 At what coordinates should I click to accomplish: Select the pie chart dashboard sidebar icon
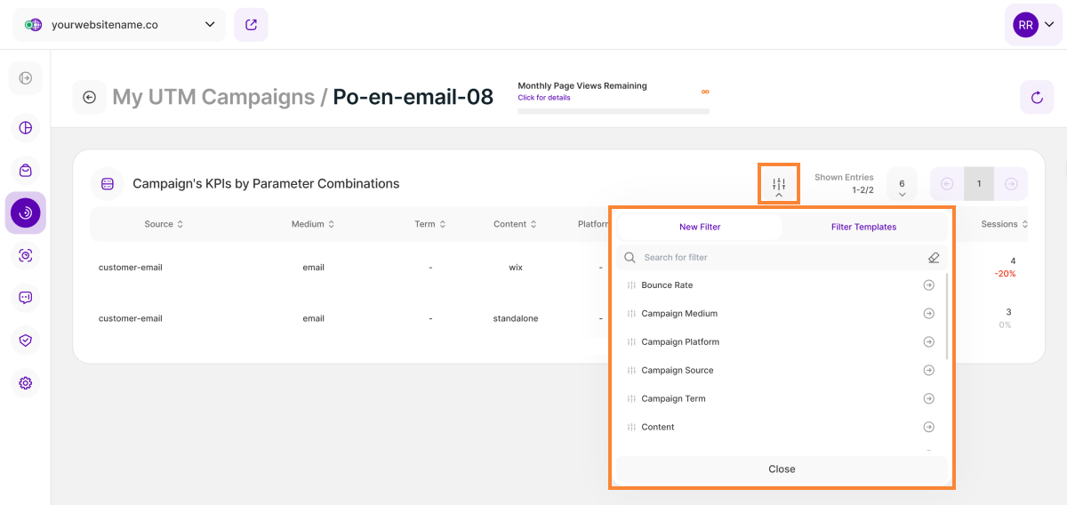[x=26, y=127]
